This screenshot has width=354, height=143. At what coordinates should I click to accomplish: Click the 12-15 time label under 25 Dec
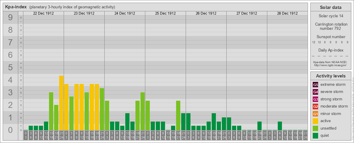168,136
